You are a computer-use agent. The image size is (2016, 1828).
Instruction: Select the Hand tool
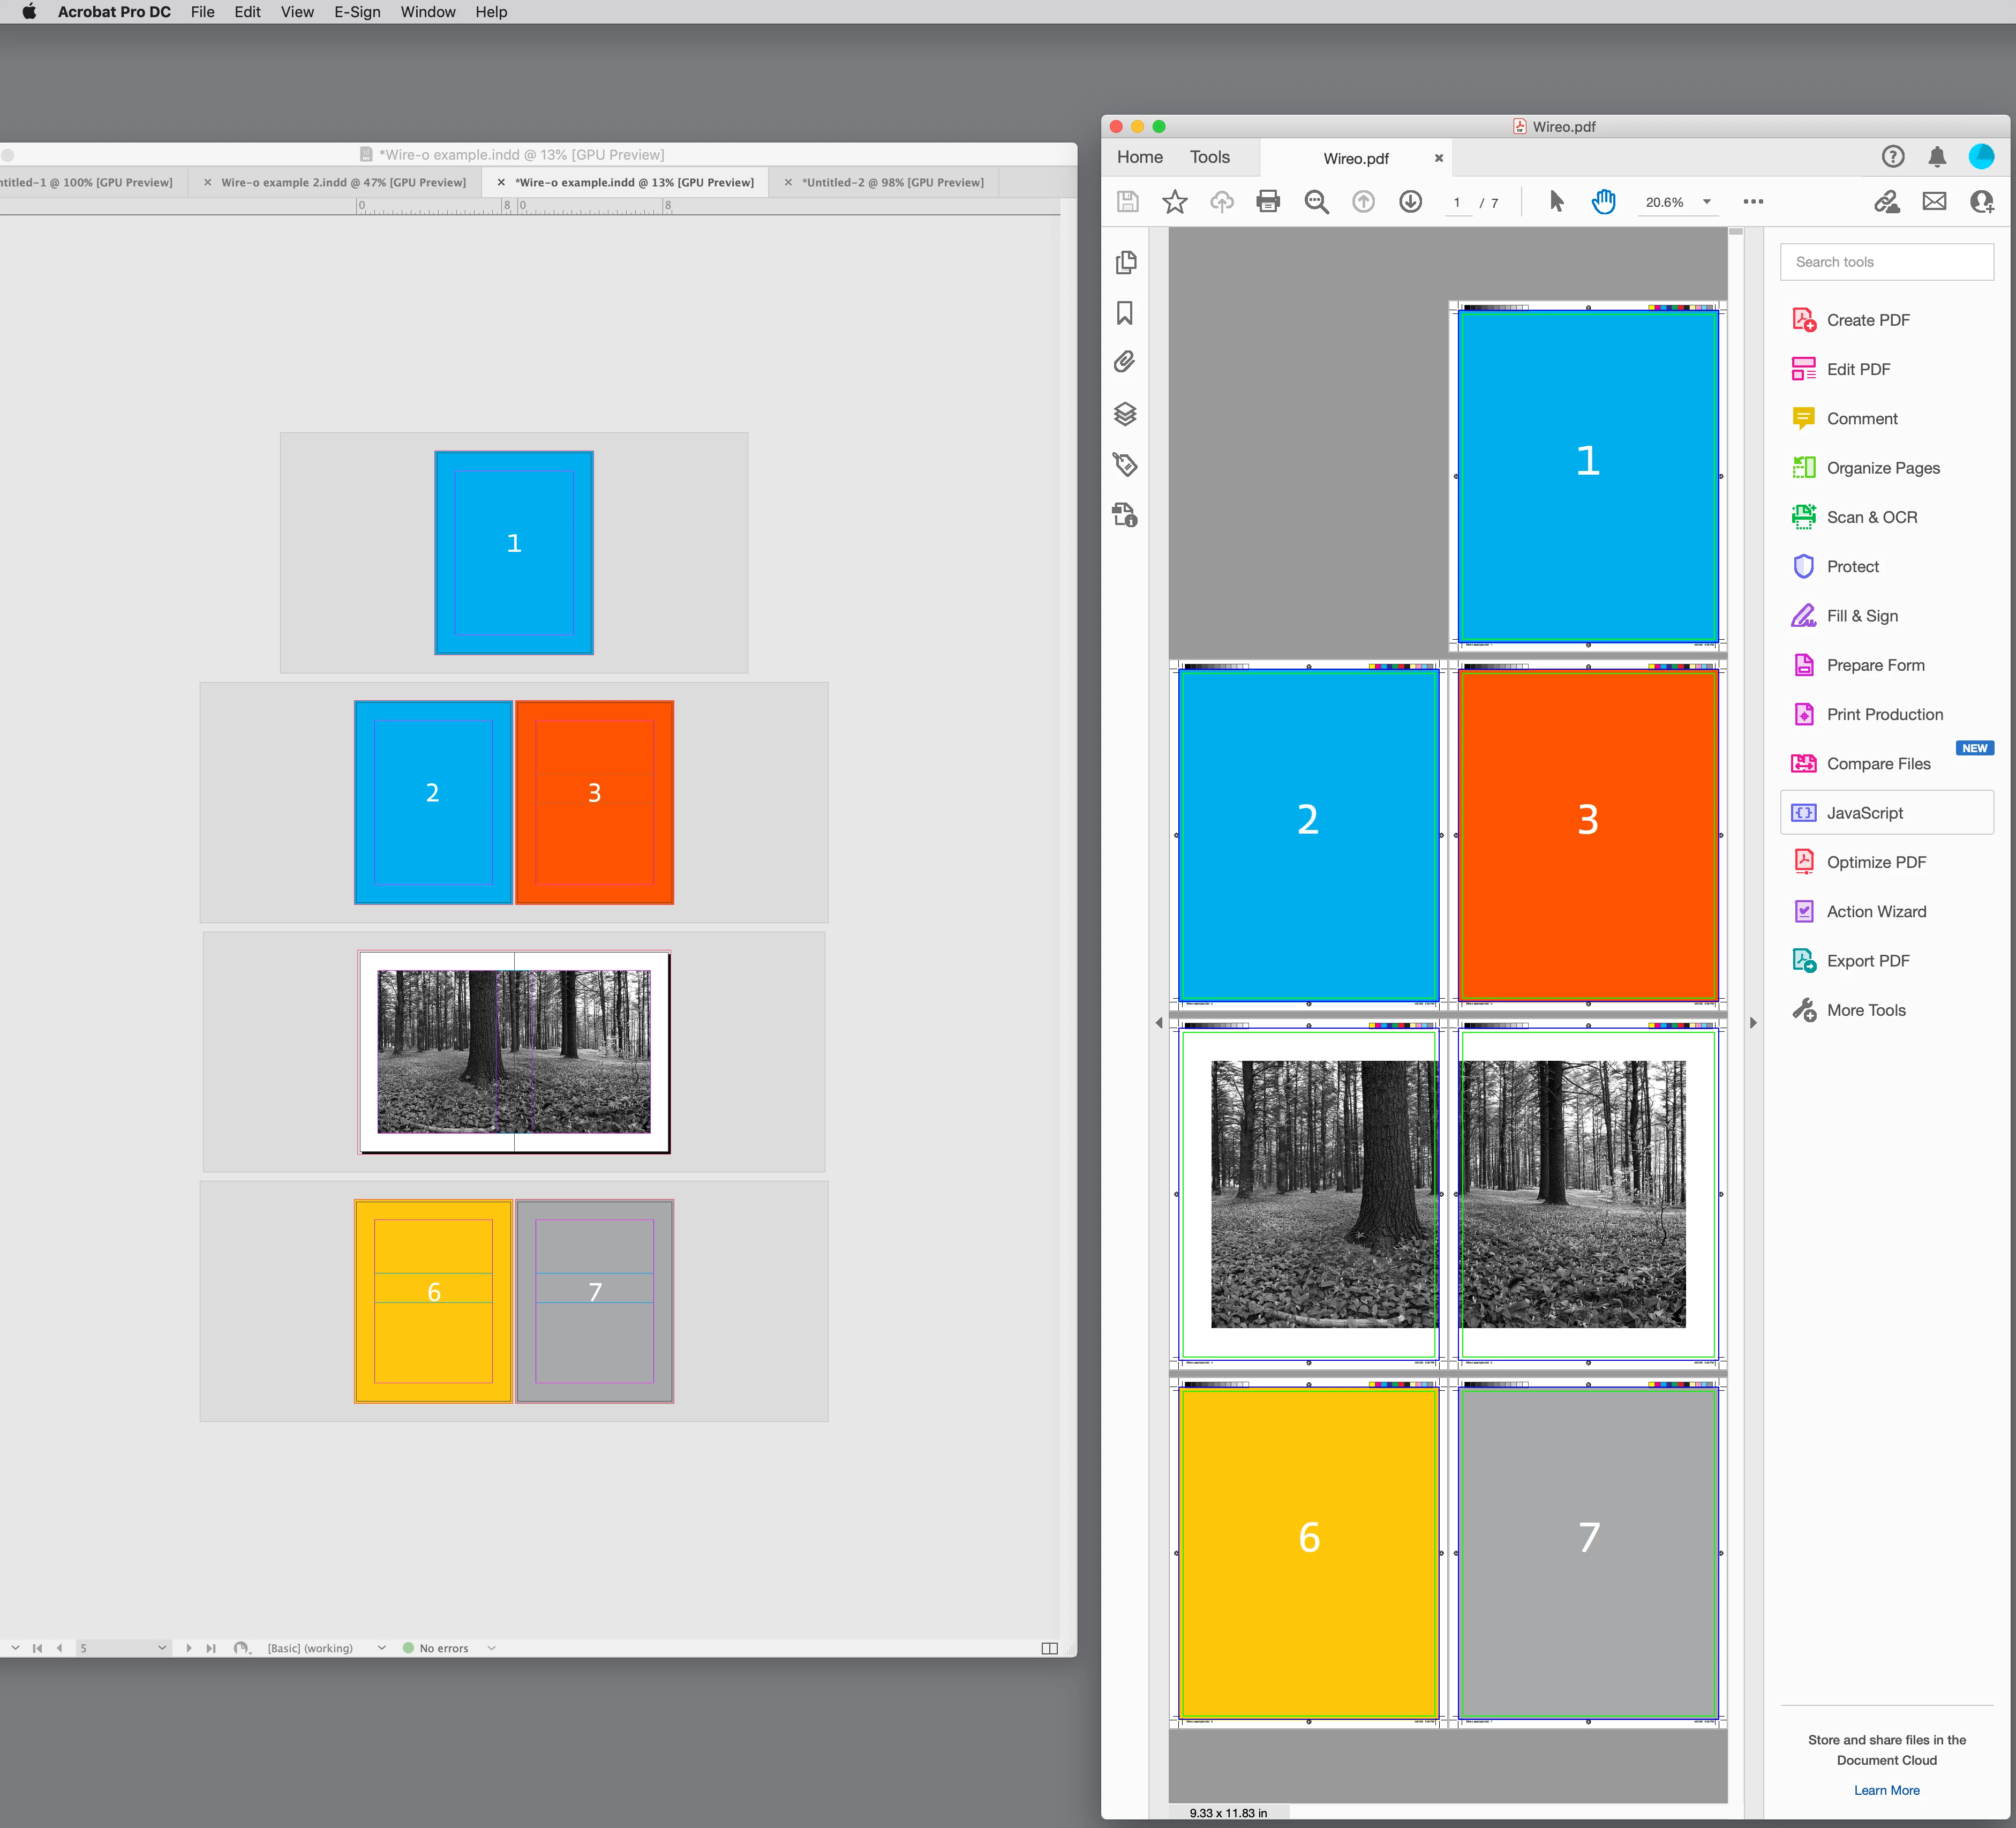pyautogui.click(x=1603, y=201)
